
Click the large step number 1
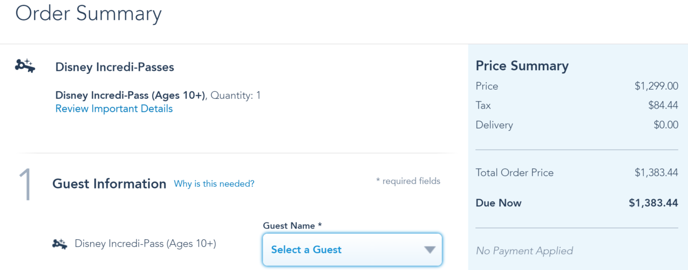click(26, 186)
